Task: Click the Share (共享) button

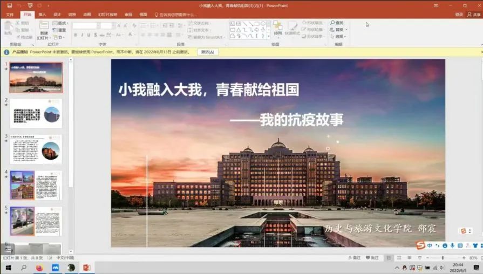Action: tap(474, 15)
